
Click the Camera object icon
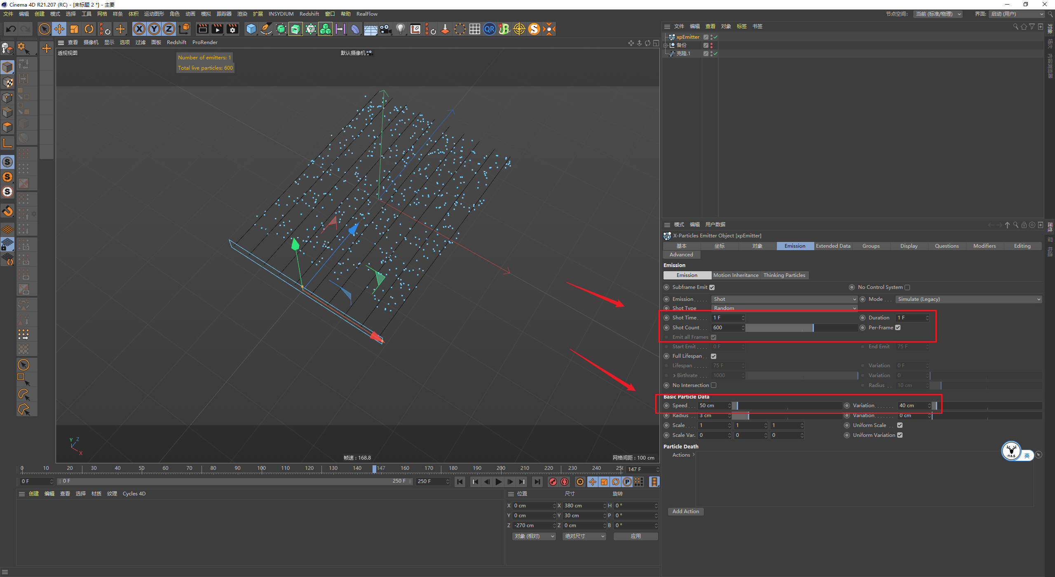pyautogui.click(x=385, y=29)
